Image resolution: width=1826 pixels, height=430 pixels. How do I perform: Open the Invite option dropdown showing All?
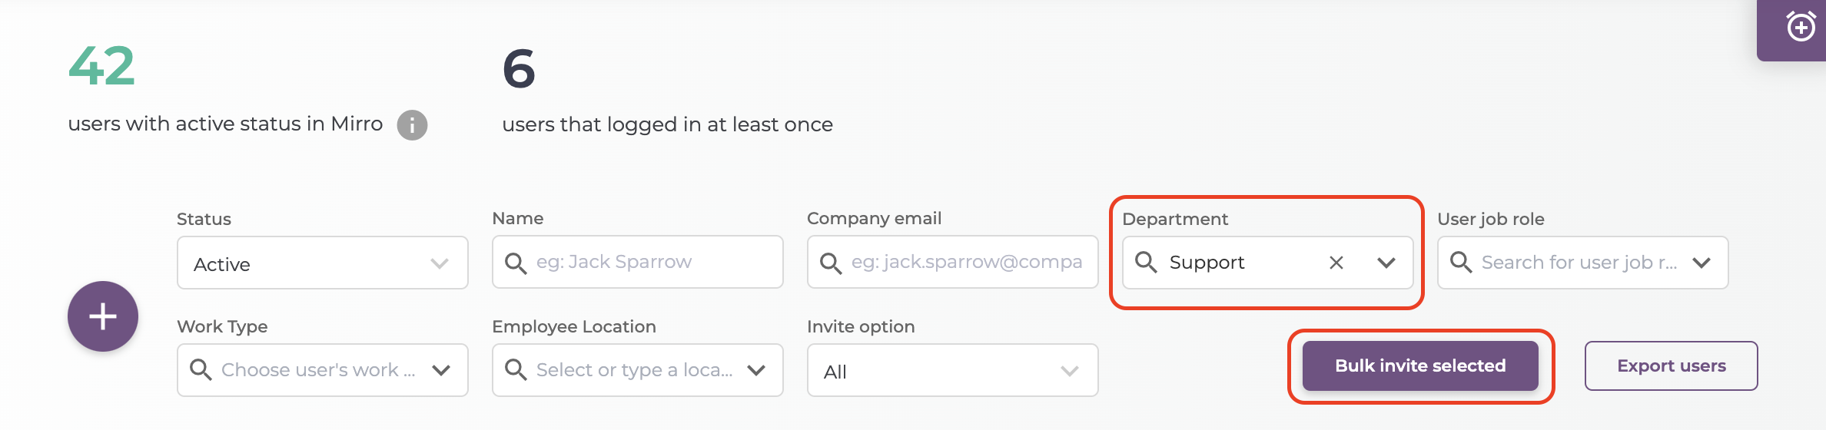(953, 370)
